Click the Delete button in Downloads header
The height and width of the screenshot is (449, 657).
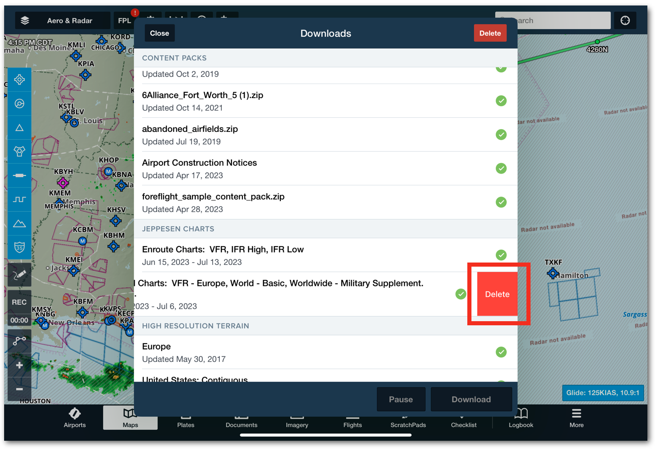[490, 33]
